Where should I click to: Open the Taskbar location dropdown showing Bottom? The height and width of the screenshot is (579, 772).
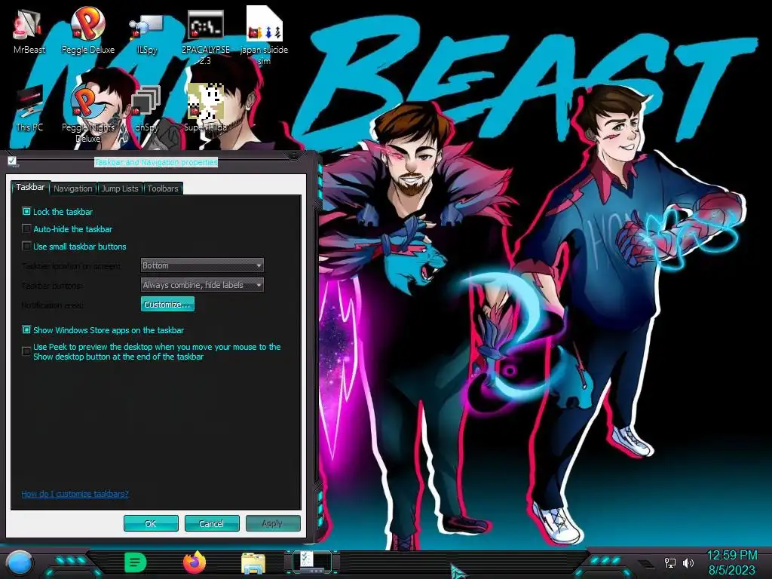pyautogui.click(x=202, y=265)
